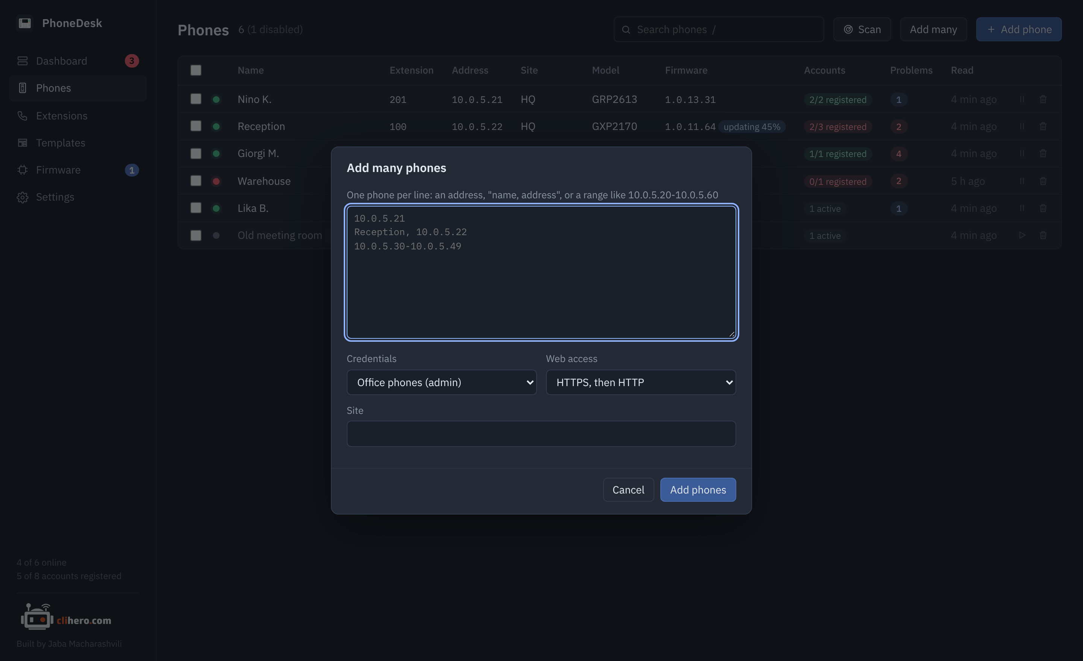Viewport: 1083px width, 661px height.
Task: Click the '2/3 registered' accounts badge
Action: pos(837,127)
